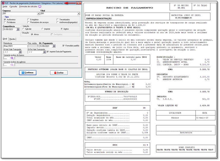
Task: Open the Fórmulas de cálculos menu
Action: coord(28,7)
